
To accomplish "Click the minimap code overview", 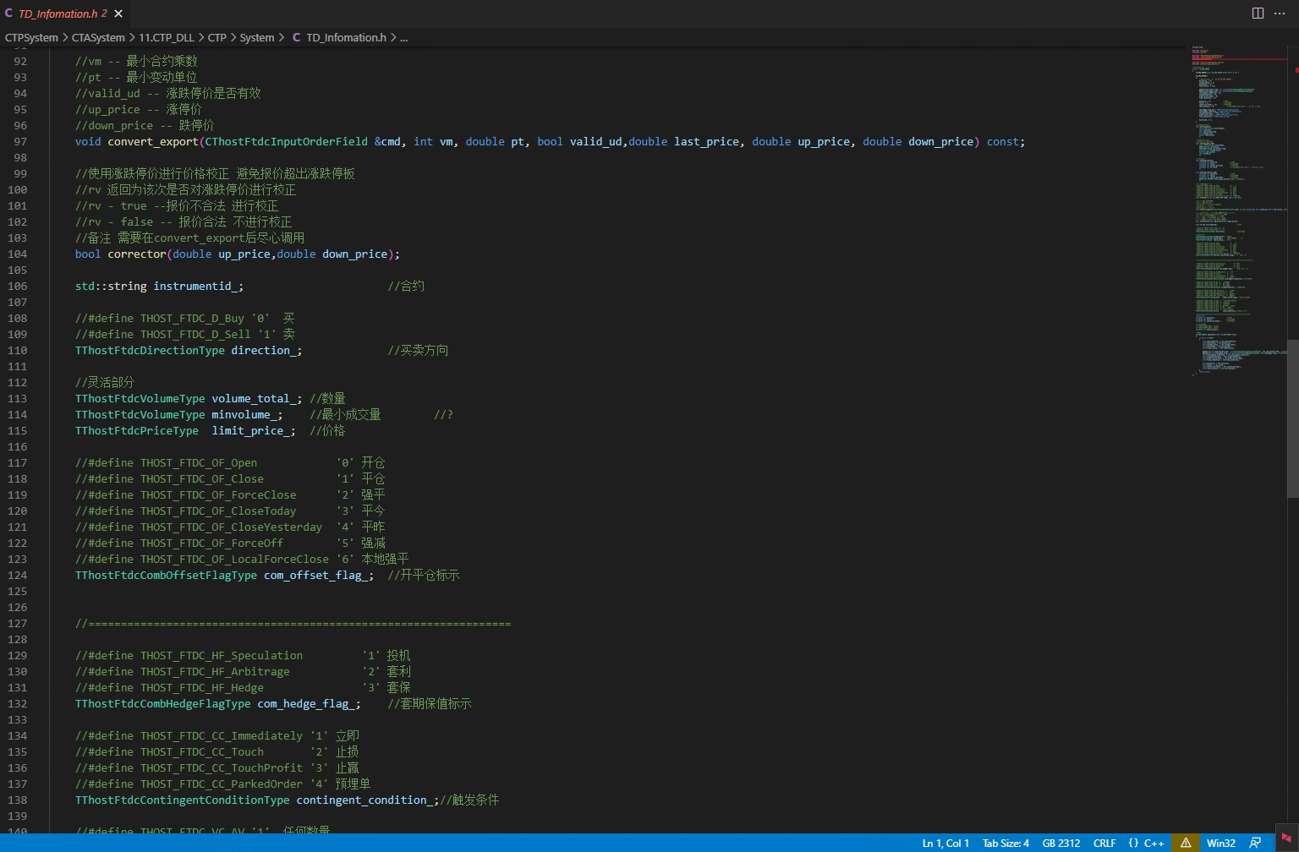I will pyautogui.click(x=1239, y=211).
